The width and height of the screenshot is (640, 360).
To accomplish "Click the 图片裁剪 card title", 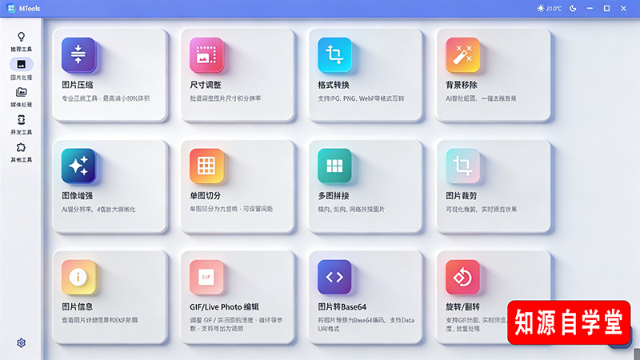I will 462,196.
